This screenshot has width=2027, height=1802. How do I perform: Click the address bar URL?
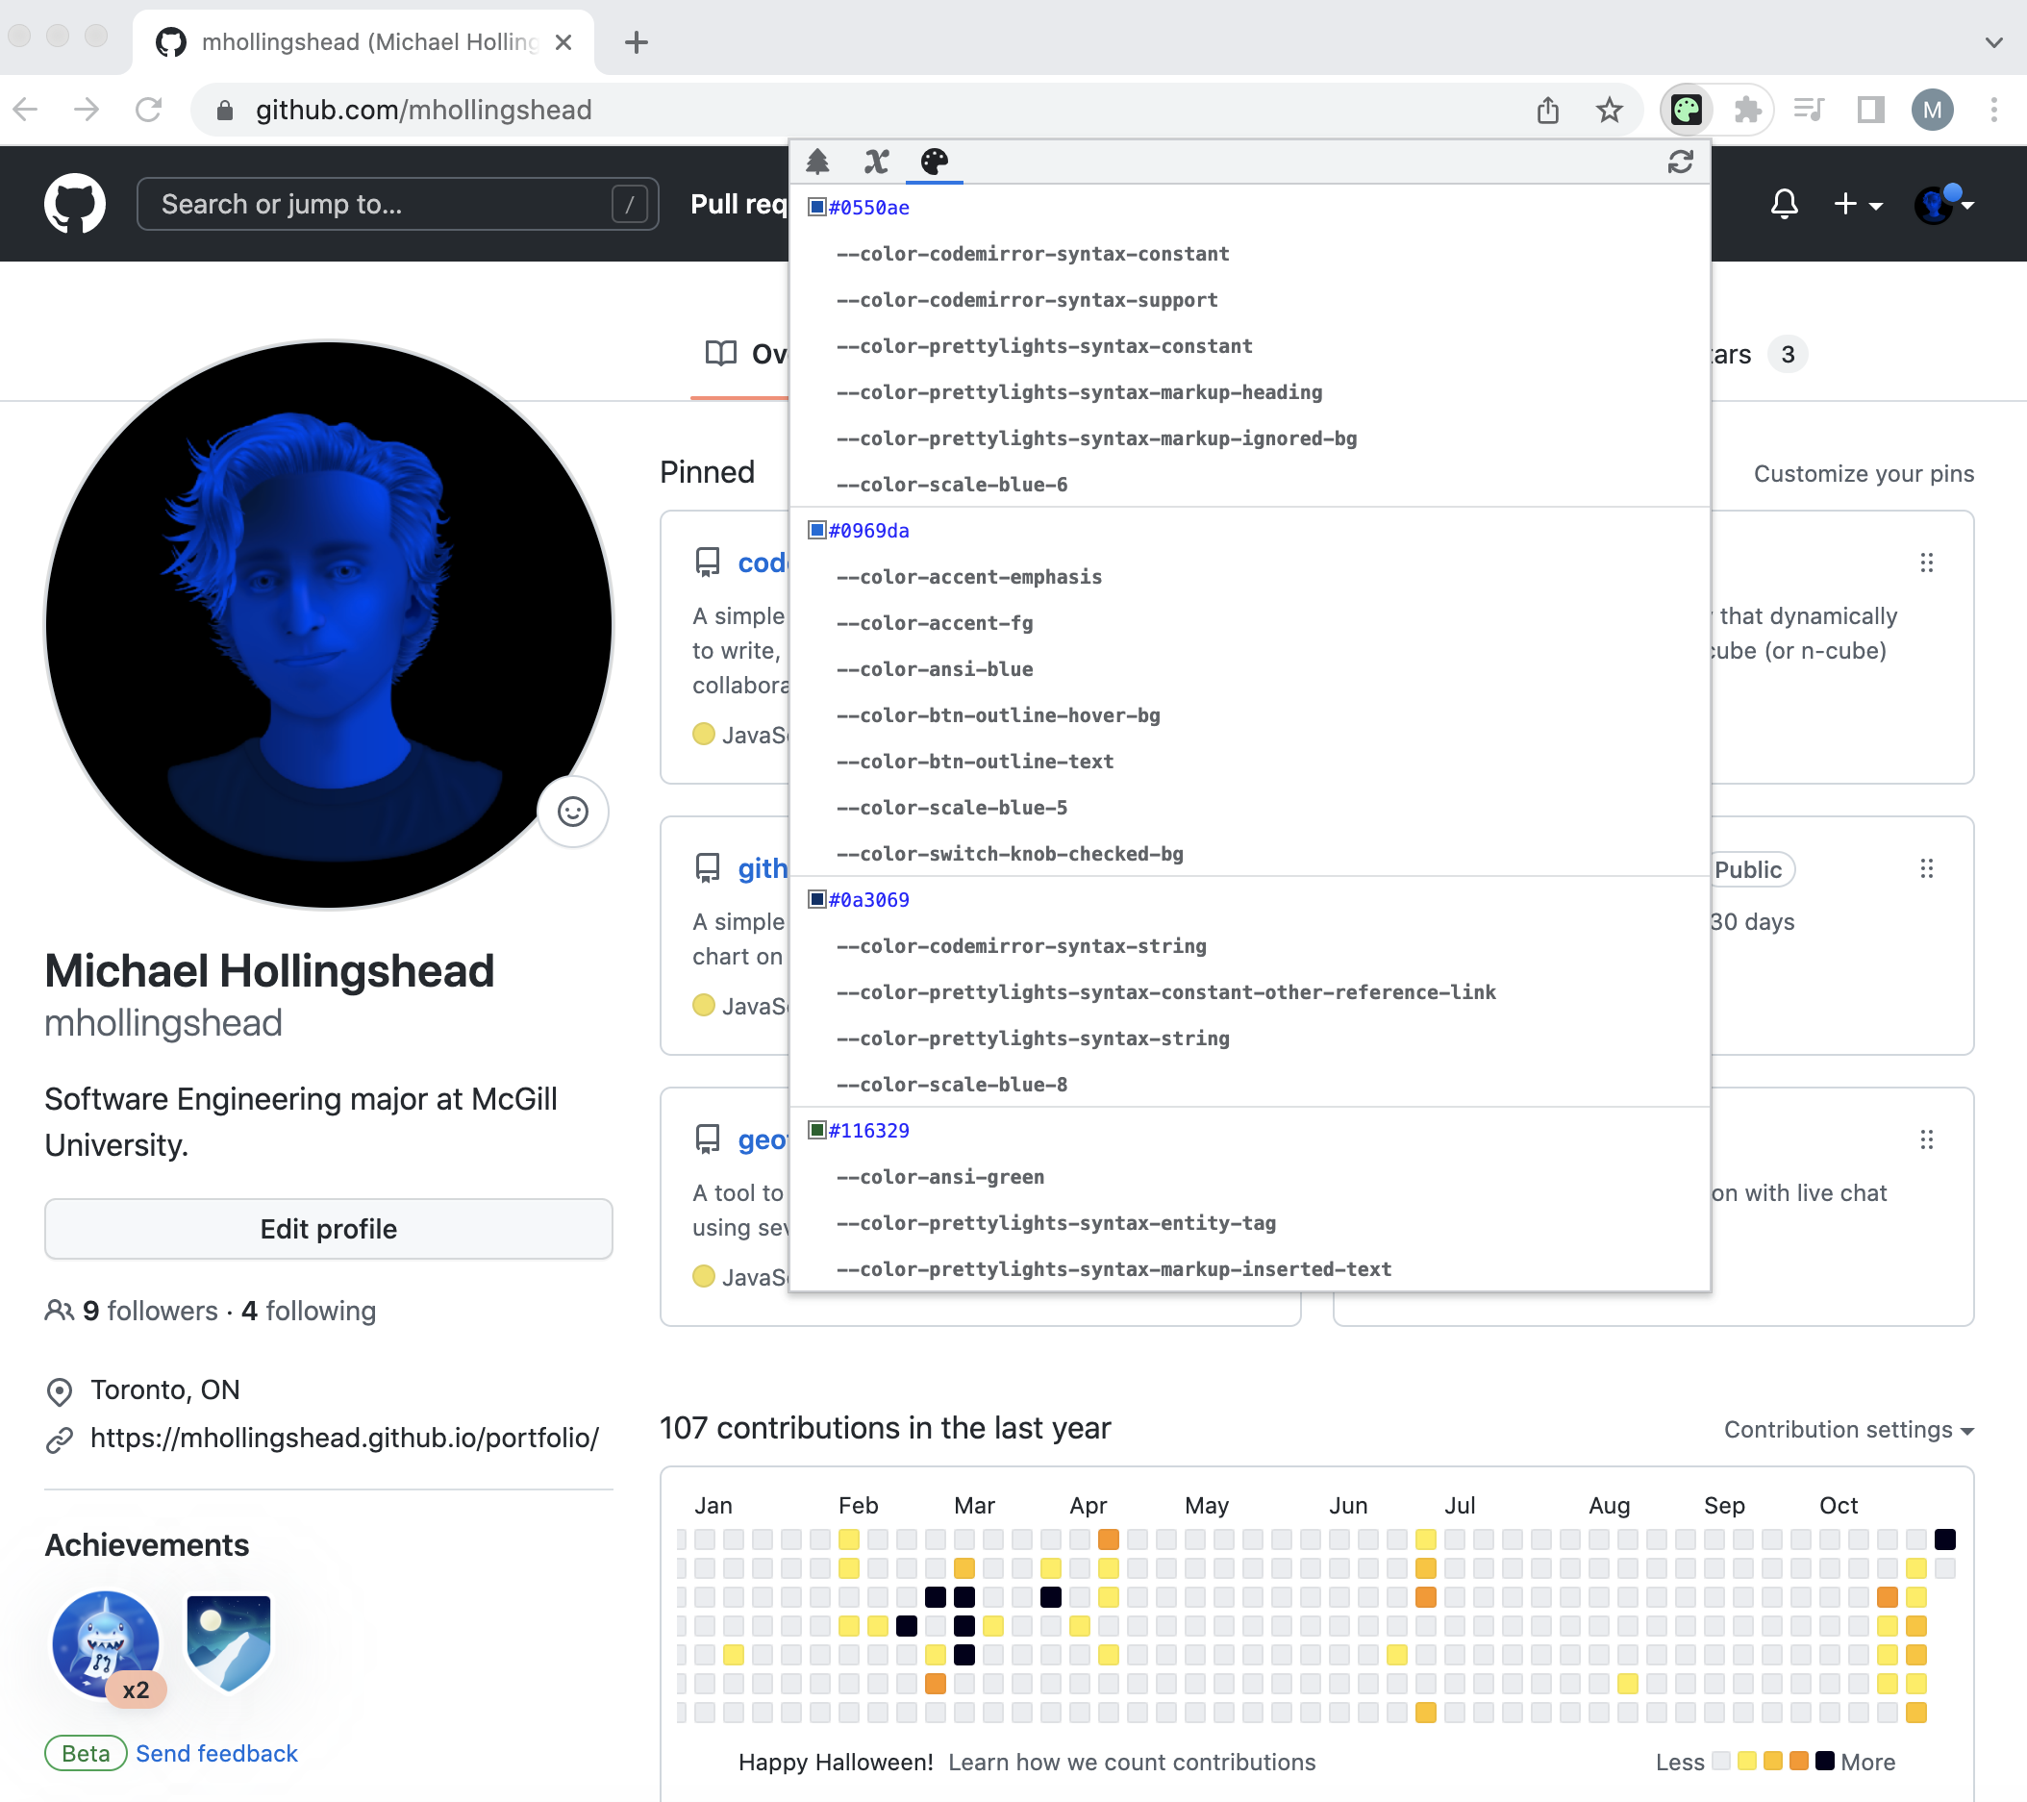click(423, 109)
